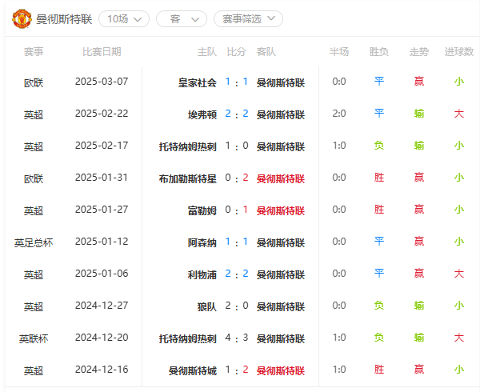Click the 赛事 column header

point(34,52)
